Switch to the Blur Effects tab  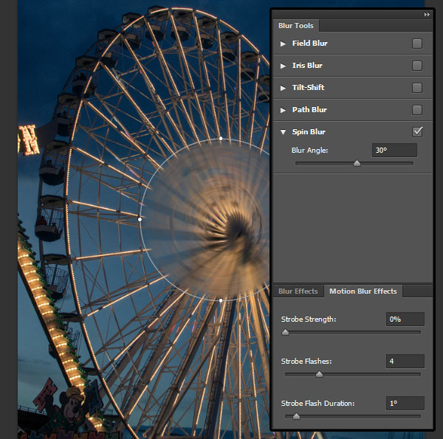point(298,291)
